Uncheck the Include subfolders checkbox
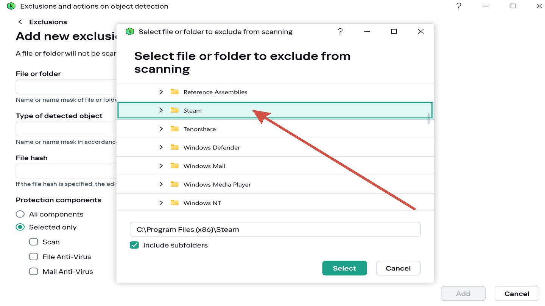 coord(134,245)
